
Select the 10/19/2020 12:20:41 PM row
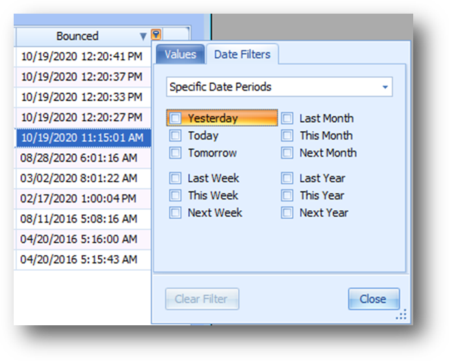click(83, 56)
